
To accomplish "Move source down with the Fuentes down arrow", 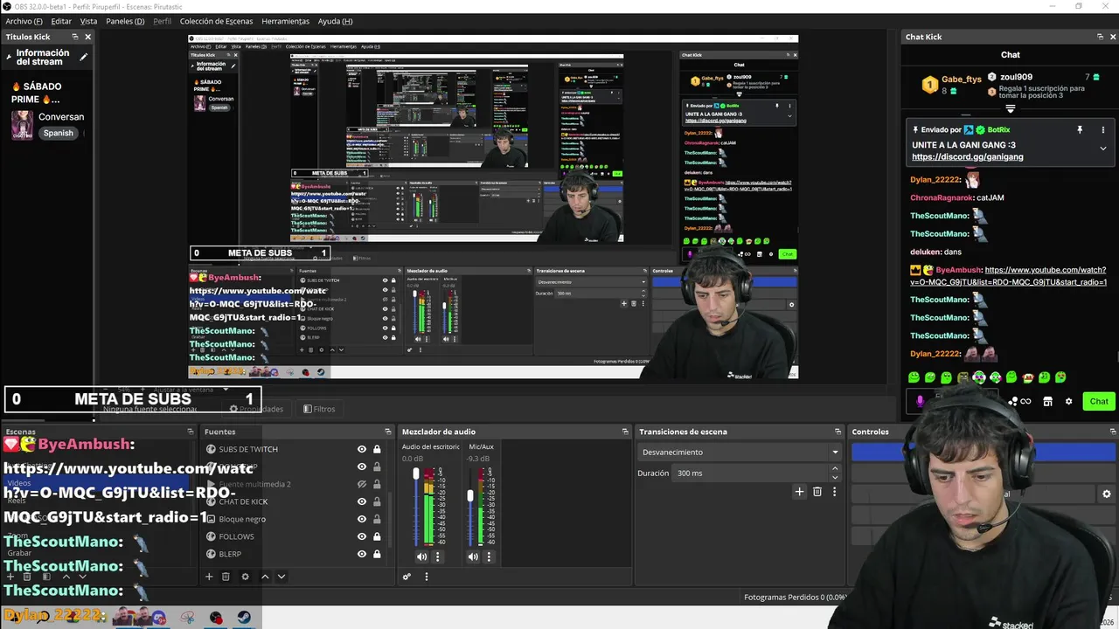I will click(281, 577).
